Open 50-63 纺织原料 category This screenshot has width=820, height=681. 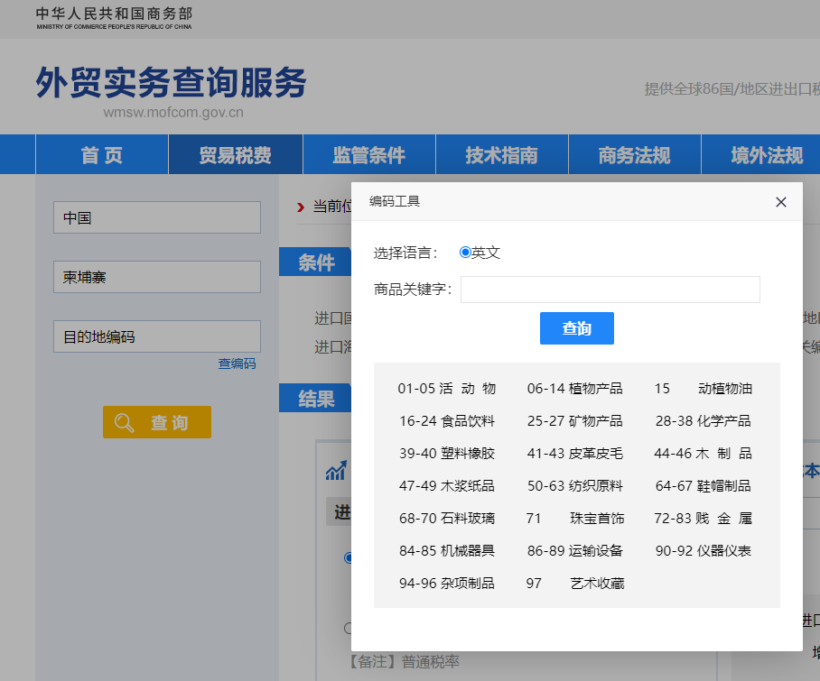click(574, 485)
